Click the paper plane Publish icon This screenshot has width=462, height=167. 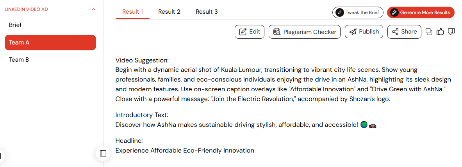(353, 32)
